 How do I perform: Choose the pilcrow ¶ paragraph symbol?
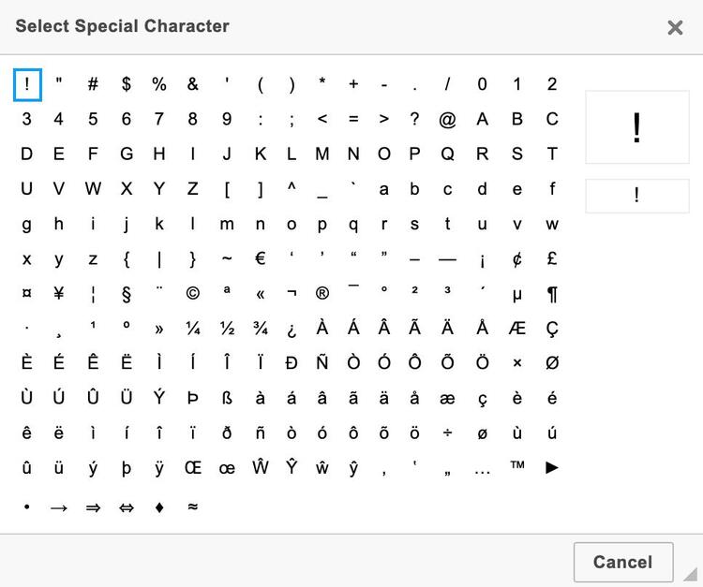point(552,295)
